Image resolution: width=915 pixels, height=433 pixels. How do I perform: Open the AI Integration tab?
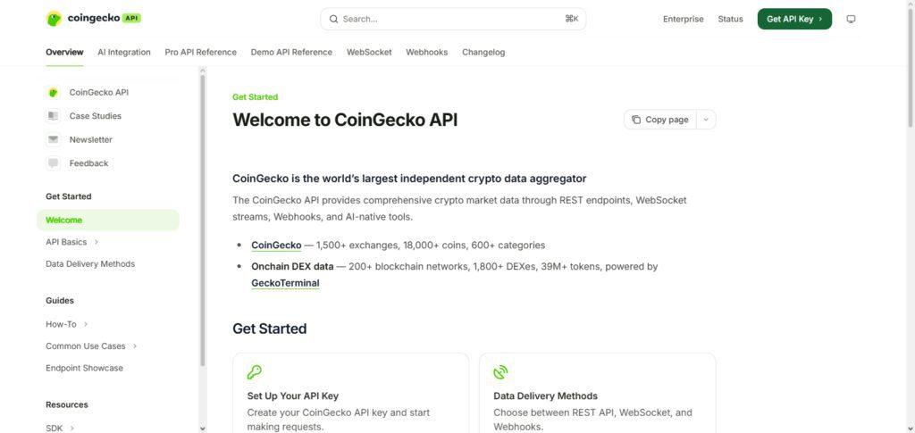click(124, 53)
